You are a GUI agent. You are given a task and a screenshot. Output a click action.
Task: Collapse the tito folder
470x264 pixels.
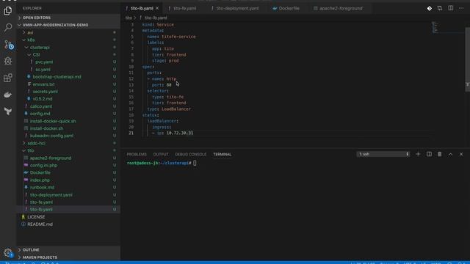[x=68, y=150]
